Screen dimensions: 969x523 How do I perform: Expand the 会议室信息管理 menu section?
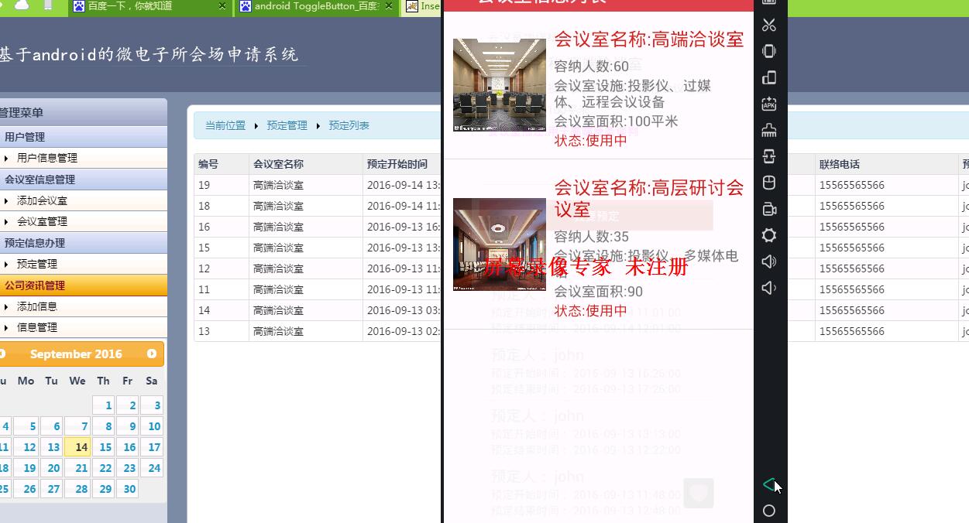coord(84,179)
